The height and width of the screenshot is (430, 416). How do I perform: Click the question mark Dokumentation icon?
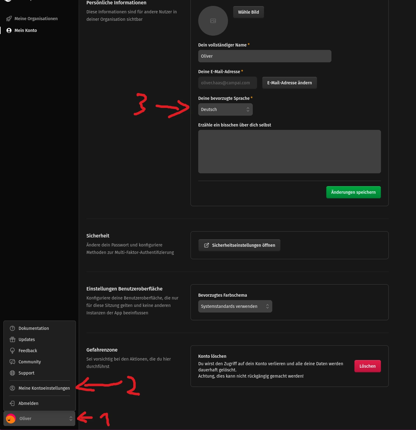pos(12,328)
